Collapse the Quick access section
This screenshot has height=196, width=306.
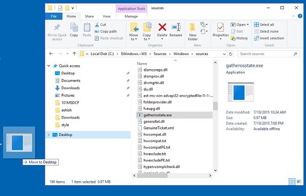[x=48, y=66]
